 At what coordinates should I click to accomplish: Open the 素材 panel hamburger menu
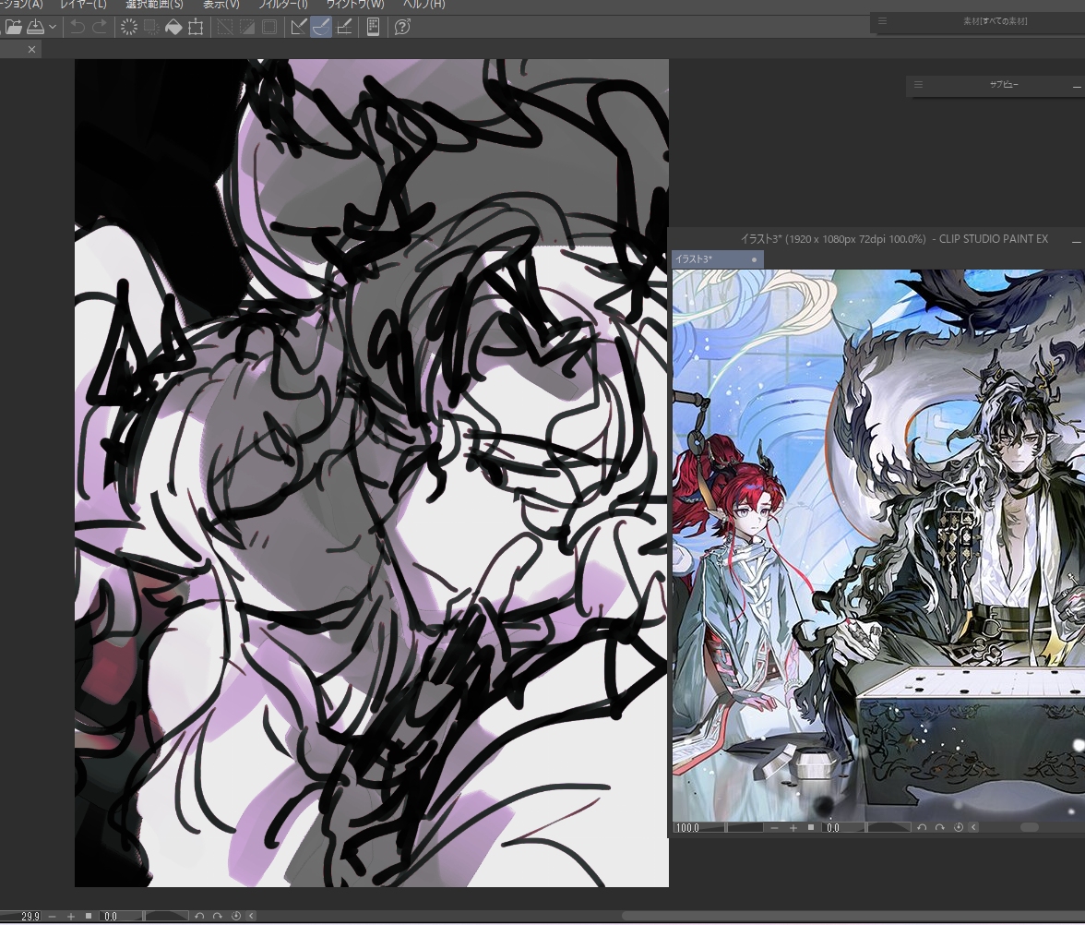point(882,20)
